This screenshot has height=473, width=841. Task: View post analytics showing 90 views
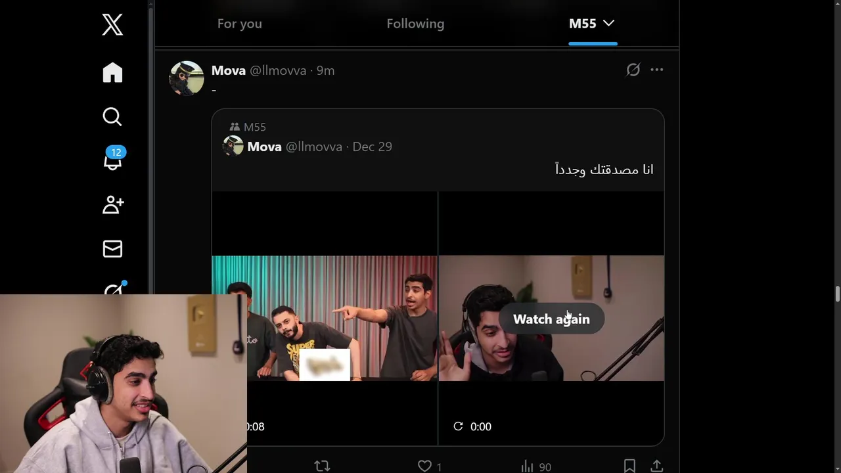click(535, 466)
